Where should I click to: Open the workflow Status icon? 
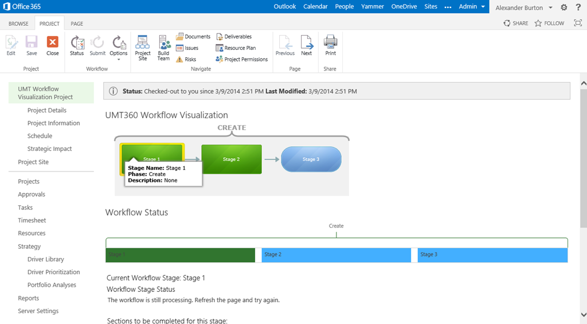tap(77, 45)
